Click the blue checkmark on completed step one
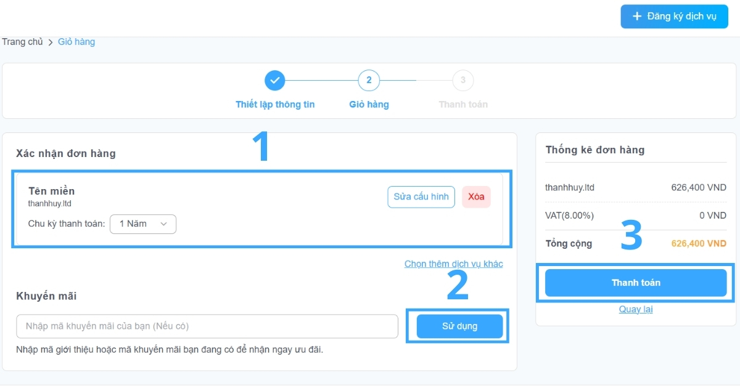740x388 pixels. click(x=275, y=80)
